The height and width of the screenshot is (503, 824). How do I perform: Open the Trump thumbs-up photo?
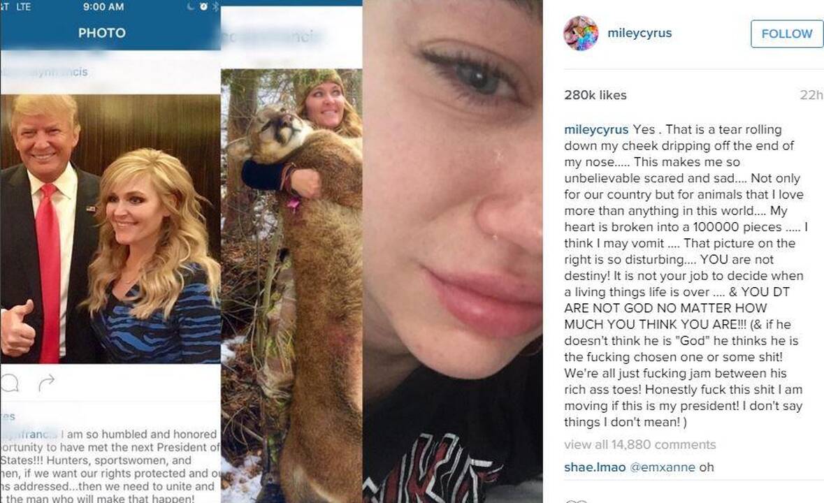tap(110, 229)
